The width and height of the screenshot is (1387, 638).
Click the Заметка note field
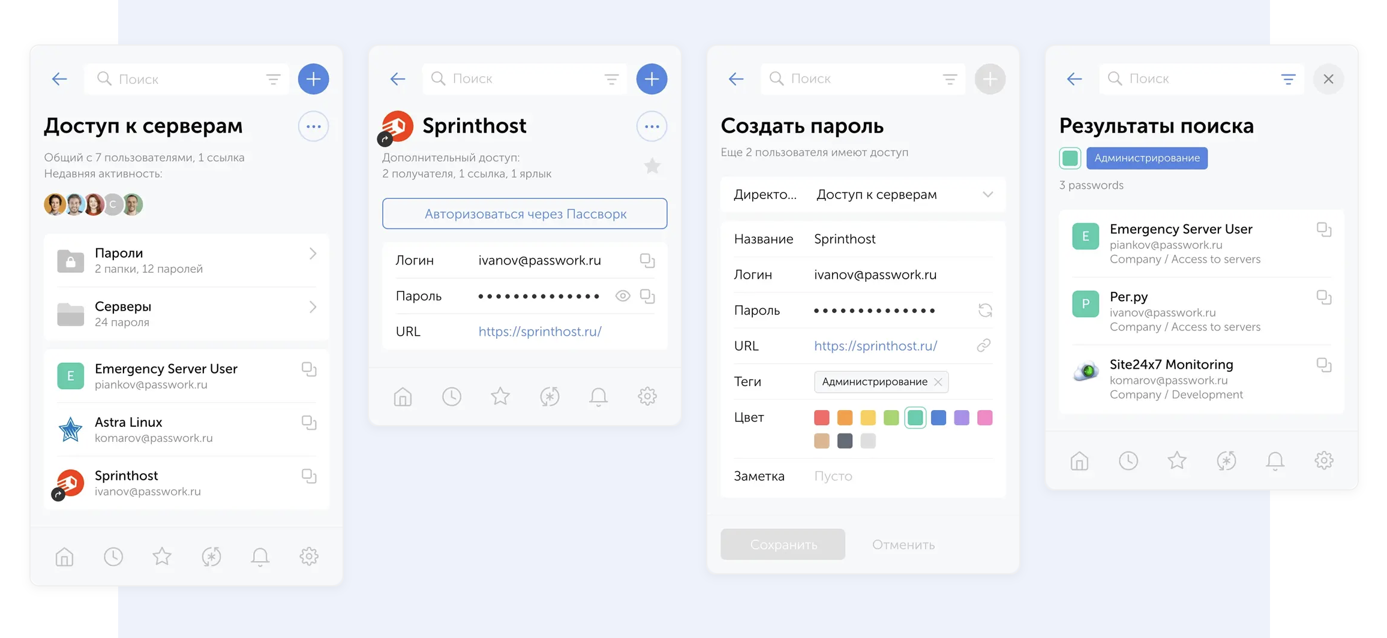(900, 476)
